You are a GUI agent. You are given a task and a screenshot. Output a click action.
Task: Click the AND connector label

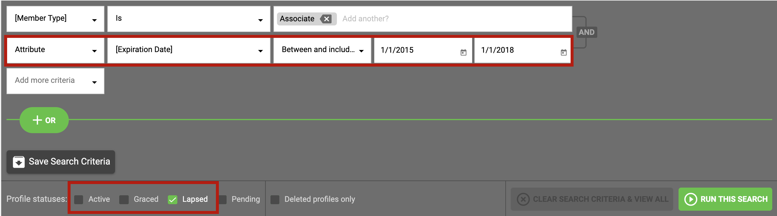(587, 32)
